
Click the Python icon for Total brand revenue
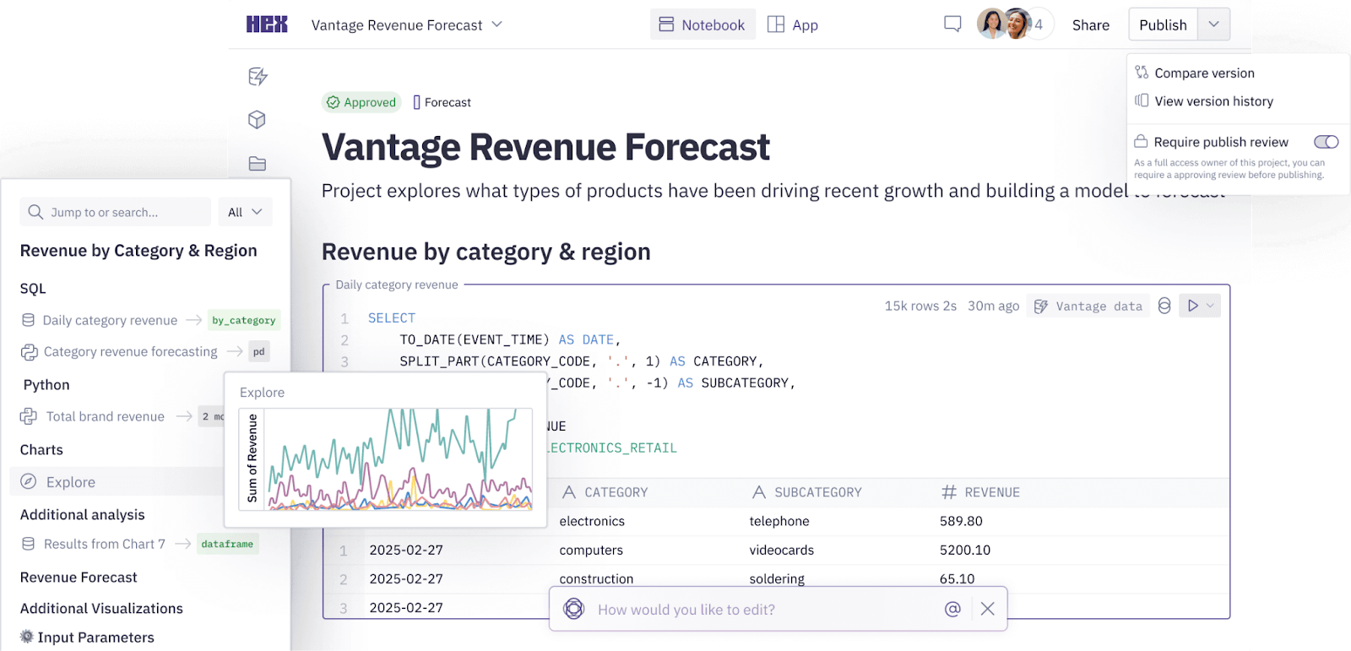coord(30,416)
